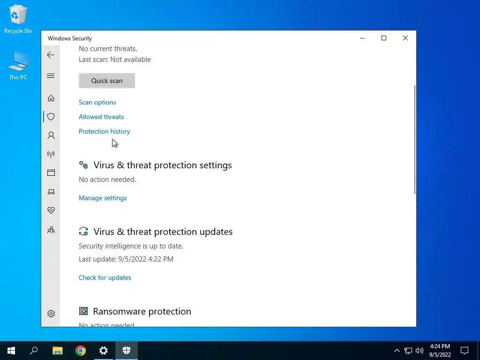Screen dimensions: 480x360
Task: Select the This PC desktop icon
Action: (x=18, y=66)
